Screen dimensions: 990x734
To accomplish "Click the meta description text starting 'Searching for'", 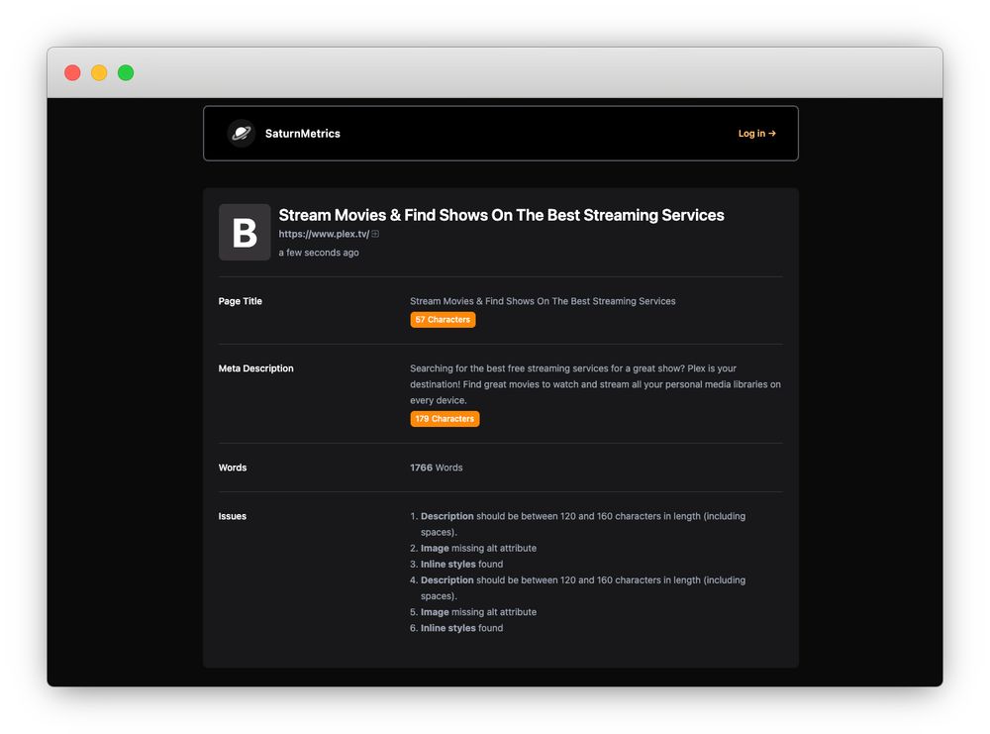I will tap(595, 384).
